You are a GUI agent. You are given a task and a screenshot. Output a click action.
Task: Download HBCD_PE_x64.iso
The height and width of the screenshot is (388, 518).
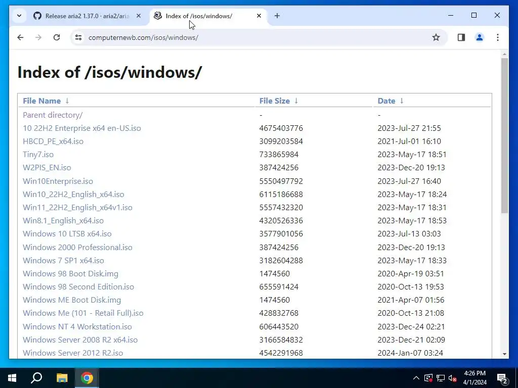pyautogui.click(x=53, y=141)
